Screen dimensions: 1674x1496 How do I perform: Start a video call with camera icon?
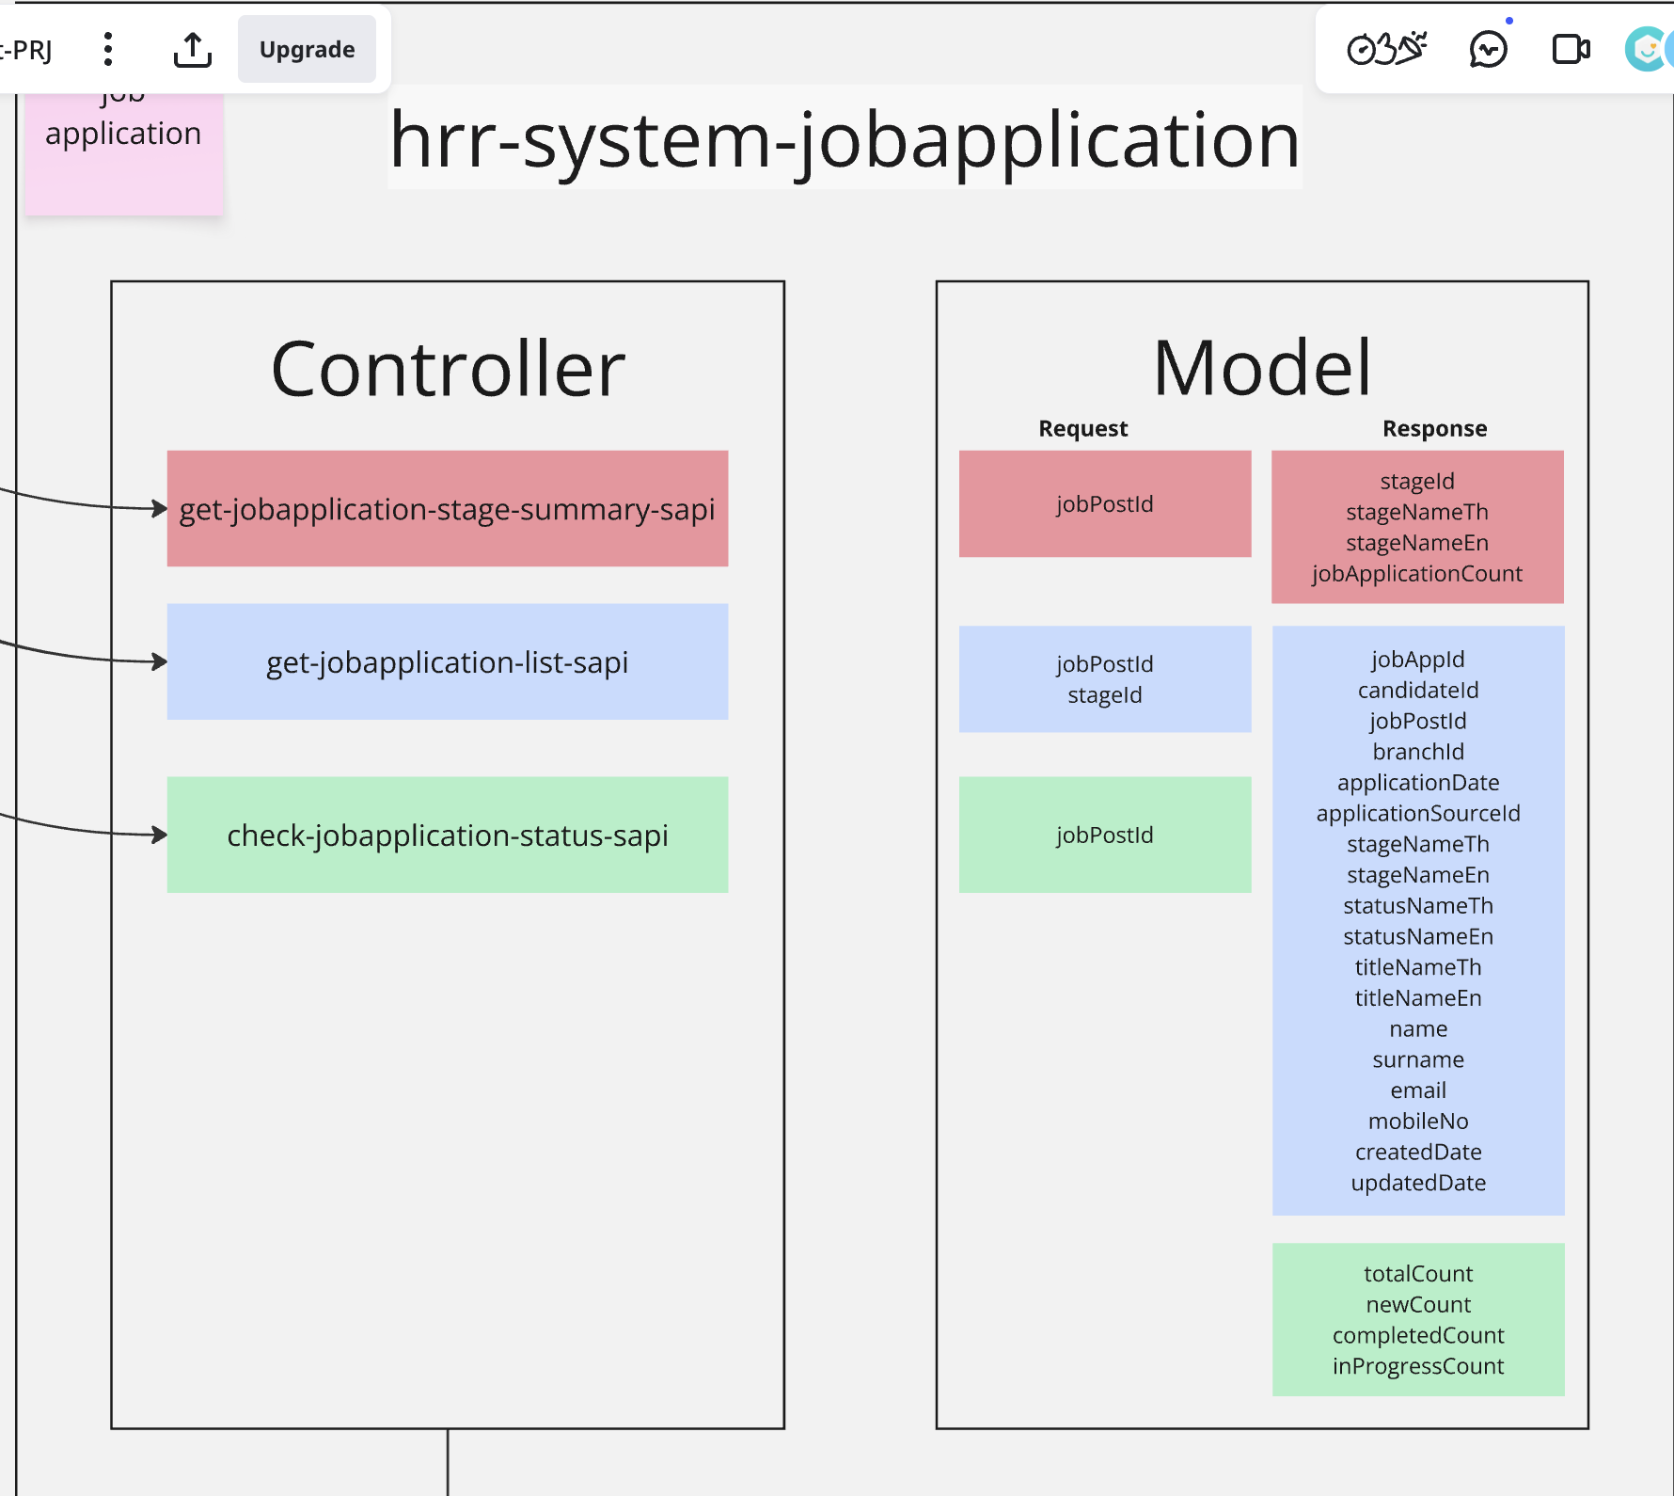point(1571,49)
